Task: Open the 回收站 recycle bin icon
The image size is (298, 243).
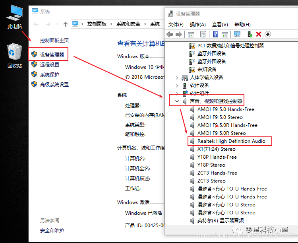Action: (15, 56)
